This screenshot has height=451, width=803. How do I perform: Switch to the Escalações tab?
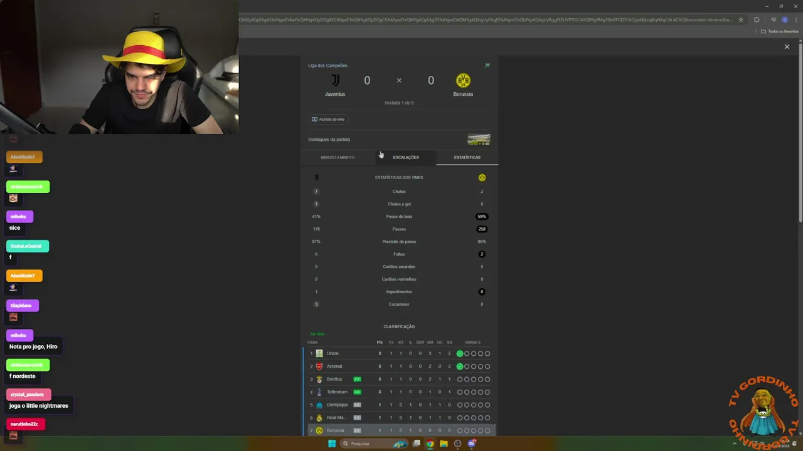(406, 157)
